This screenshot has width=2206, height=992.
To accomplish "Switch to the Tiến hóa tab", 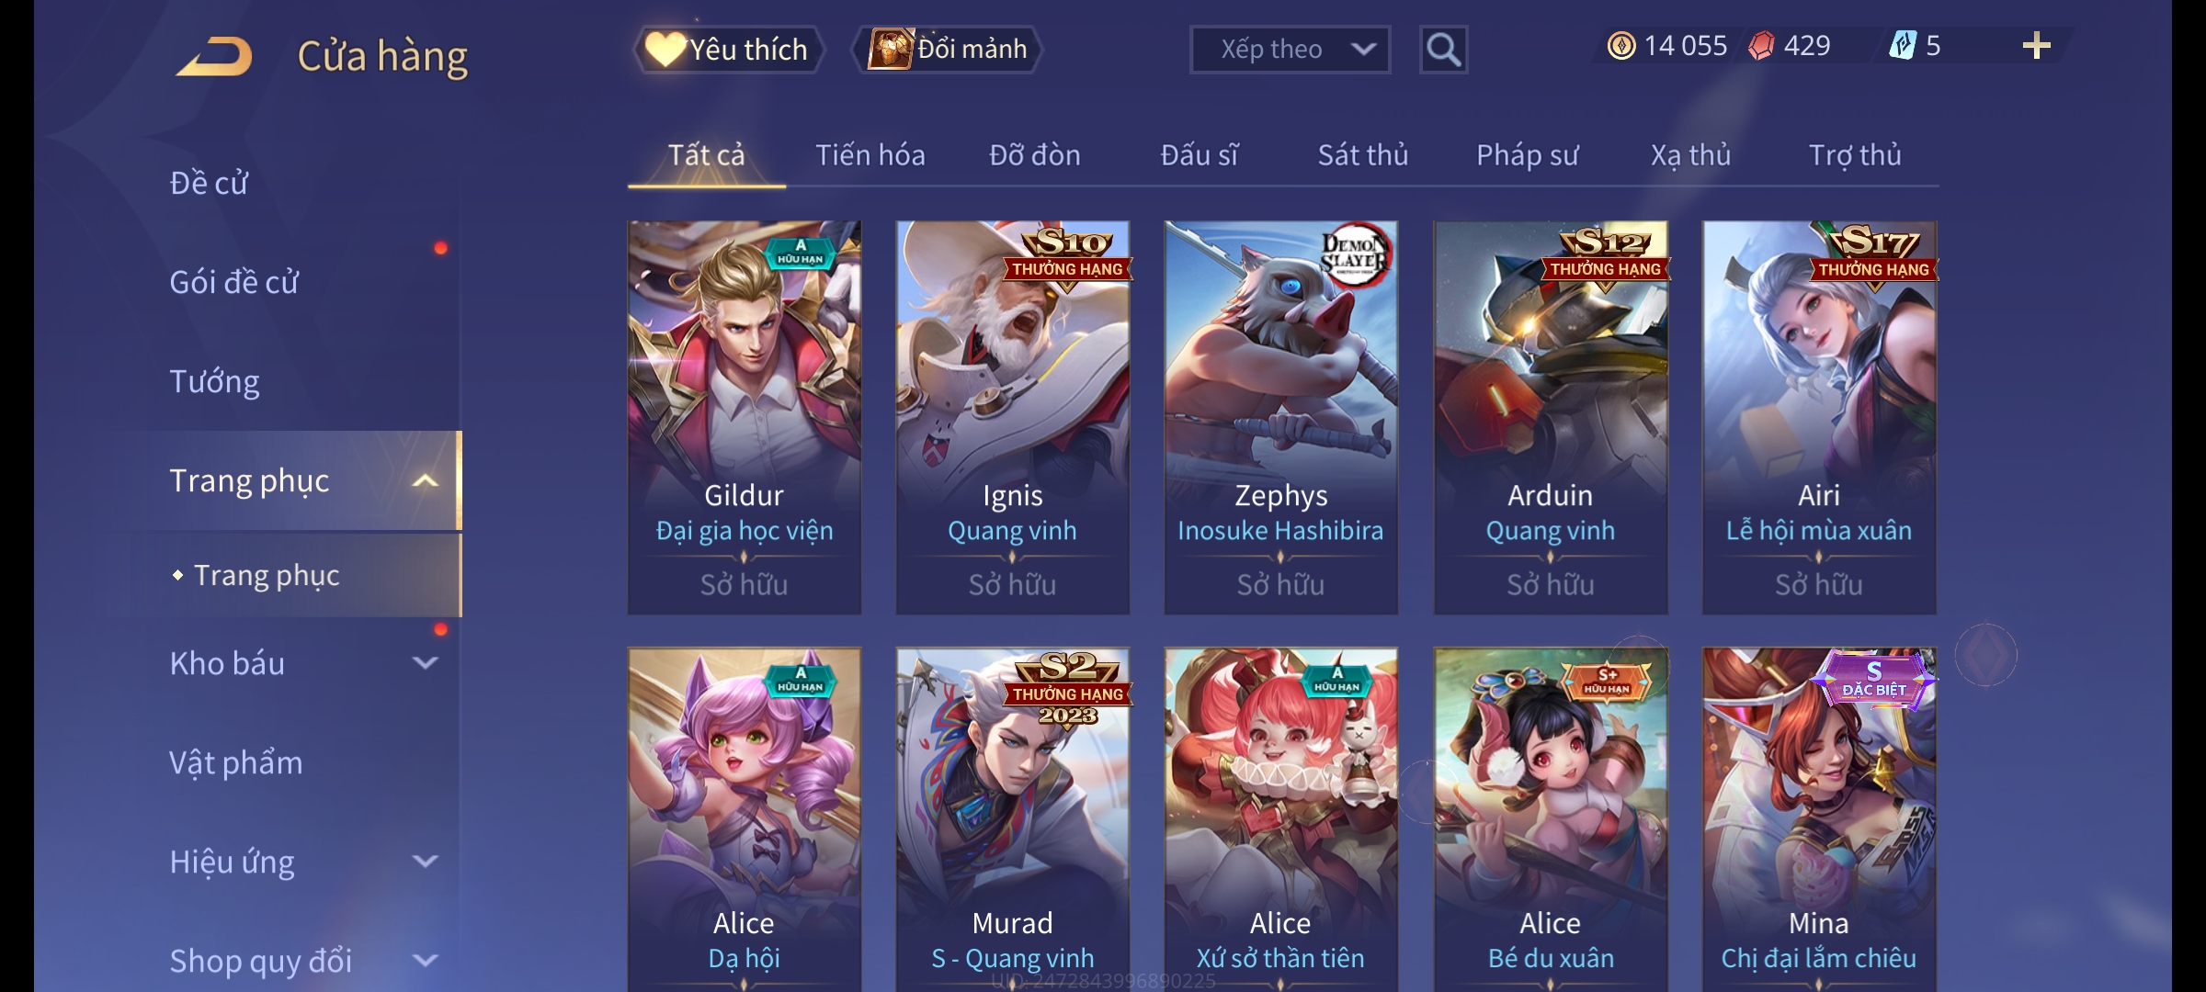I will 870,155.
